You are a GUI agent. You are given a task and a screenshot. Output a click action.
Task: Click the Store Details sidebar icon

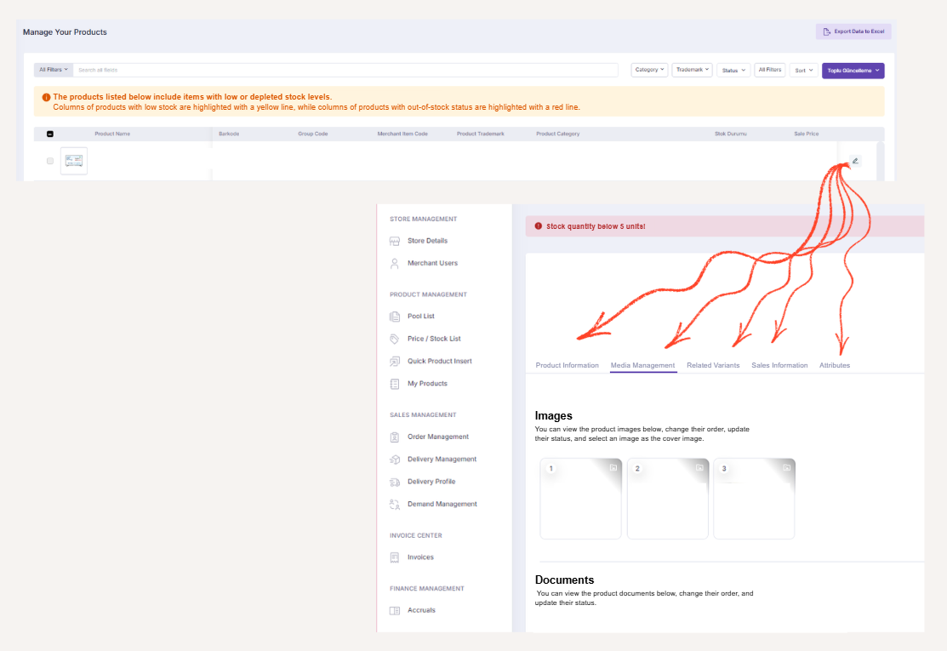[395, 241]
